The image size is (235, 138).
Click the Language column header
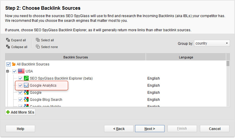[186, 57]
